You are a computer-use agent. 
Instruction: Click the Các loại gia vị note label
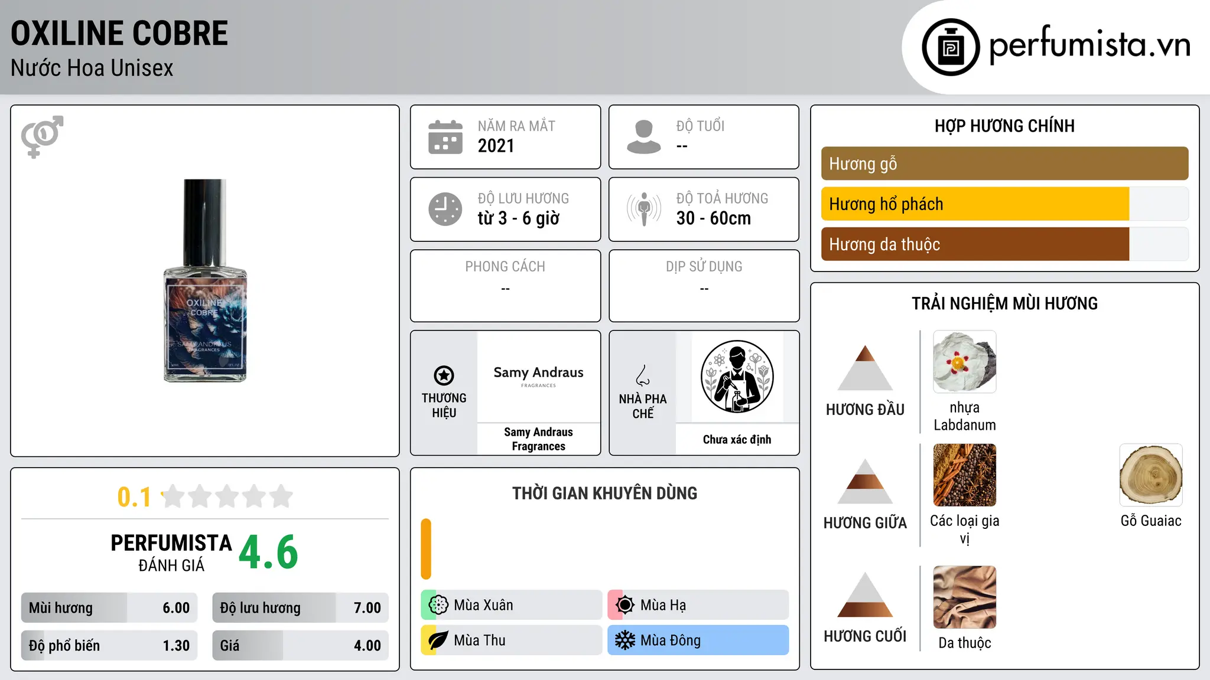coord(964,529)
